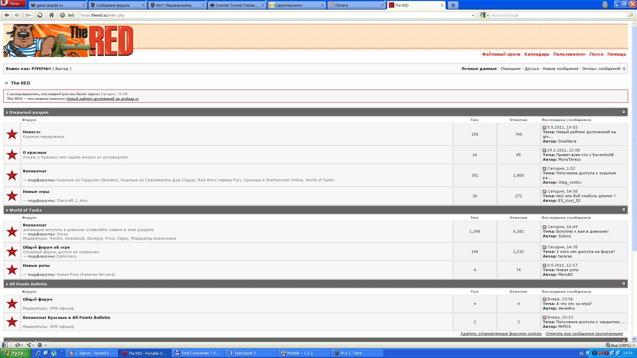Switch to Total Commander in taskbar
This screenshot has width=637, height=358.
tap(198, 353)
